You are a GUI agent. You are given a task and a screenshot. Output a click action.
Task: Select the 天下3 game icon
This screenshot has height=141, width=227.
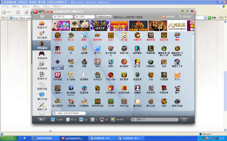click(177, 75)
